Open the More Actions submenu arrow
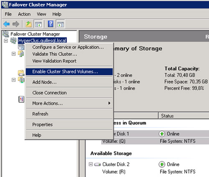Image resolution: width=209 pixels, height=177 pixels. (110, 103)
